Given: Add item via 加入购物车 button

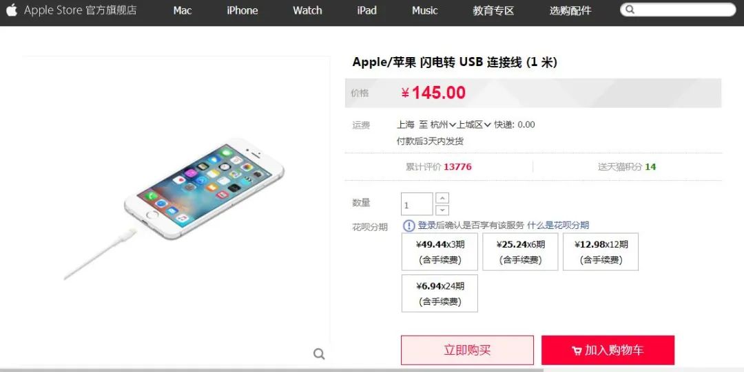Looking at the screenshot, I should tap(608, 350).
